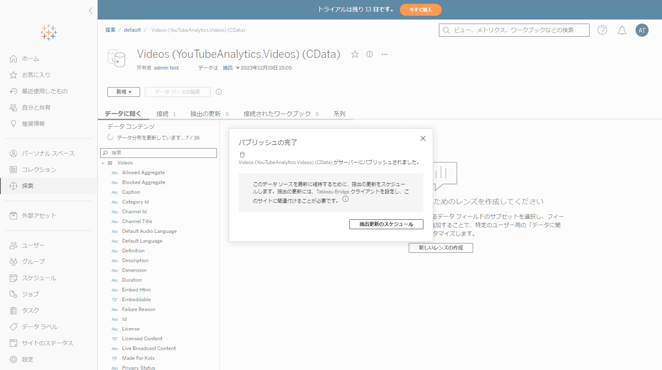The image size is (662, 370).
Task: Select the Caption field
Action: pos(131,192)
